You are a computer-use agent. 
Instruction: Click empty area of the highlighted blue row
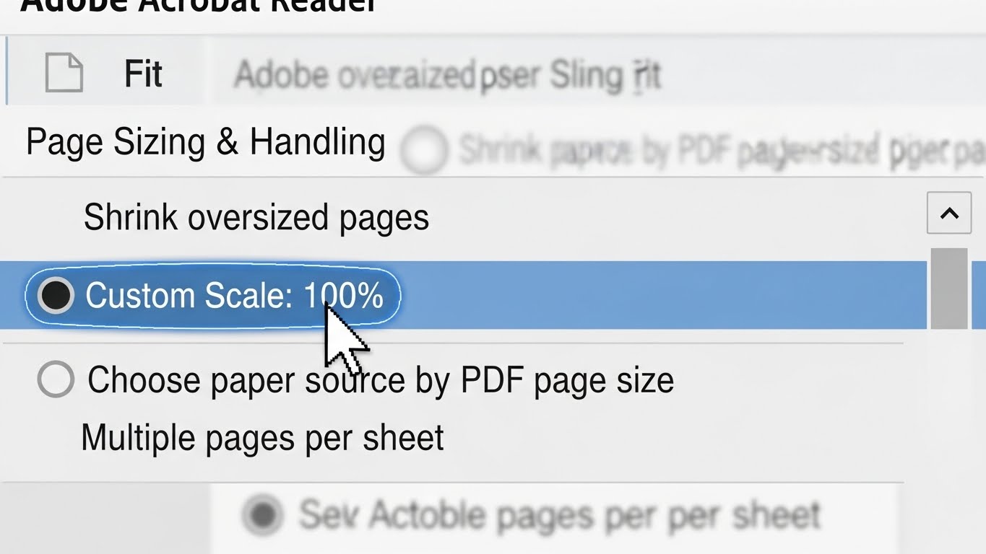click(650, 295)
